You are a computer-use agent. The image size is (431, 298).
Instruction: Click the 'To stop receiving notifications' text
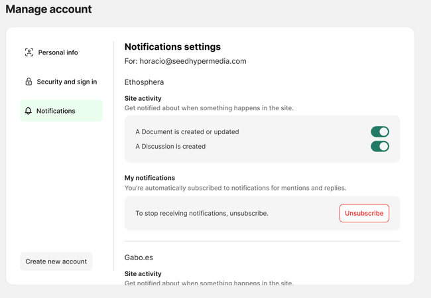click(202, 213)
